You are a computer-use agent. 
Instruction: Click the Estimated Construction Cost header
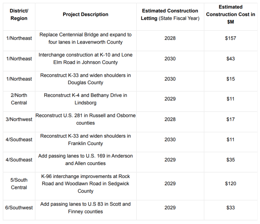(x=231, y=14)
